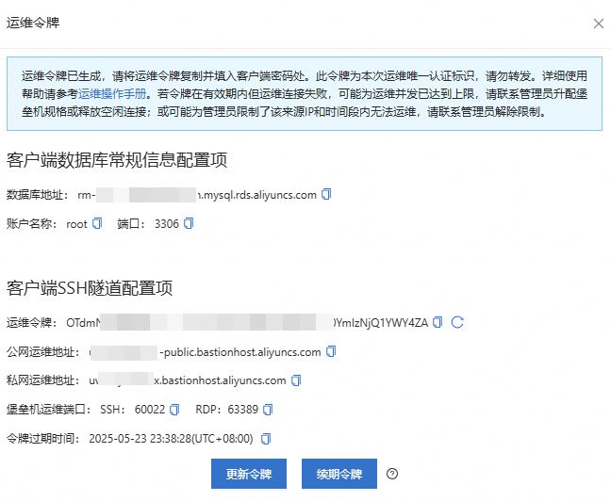Refresh the operation token
Viewport: 611px width, 501px height.
coord(457,322)
